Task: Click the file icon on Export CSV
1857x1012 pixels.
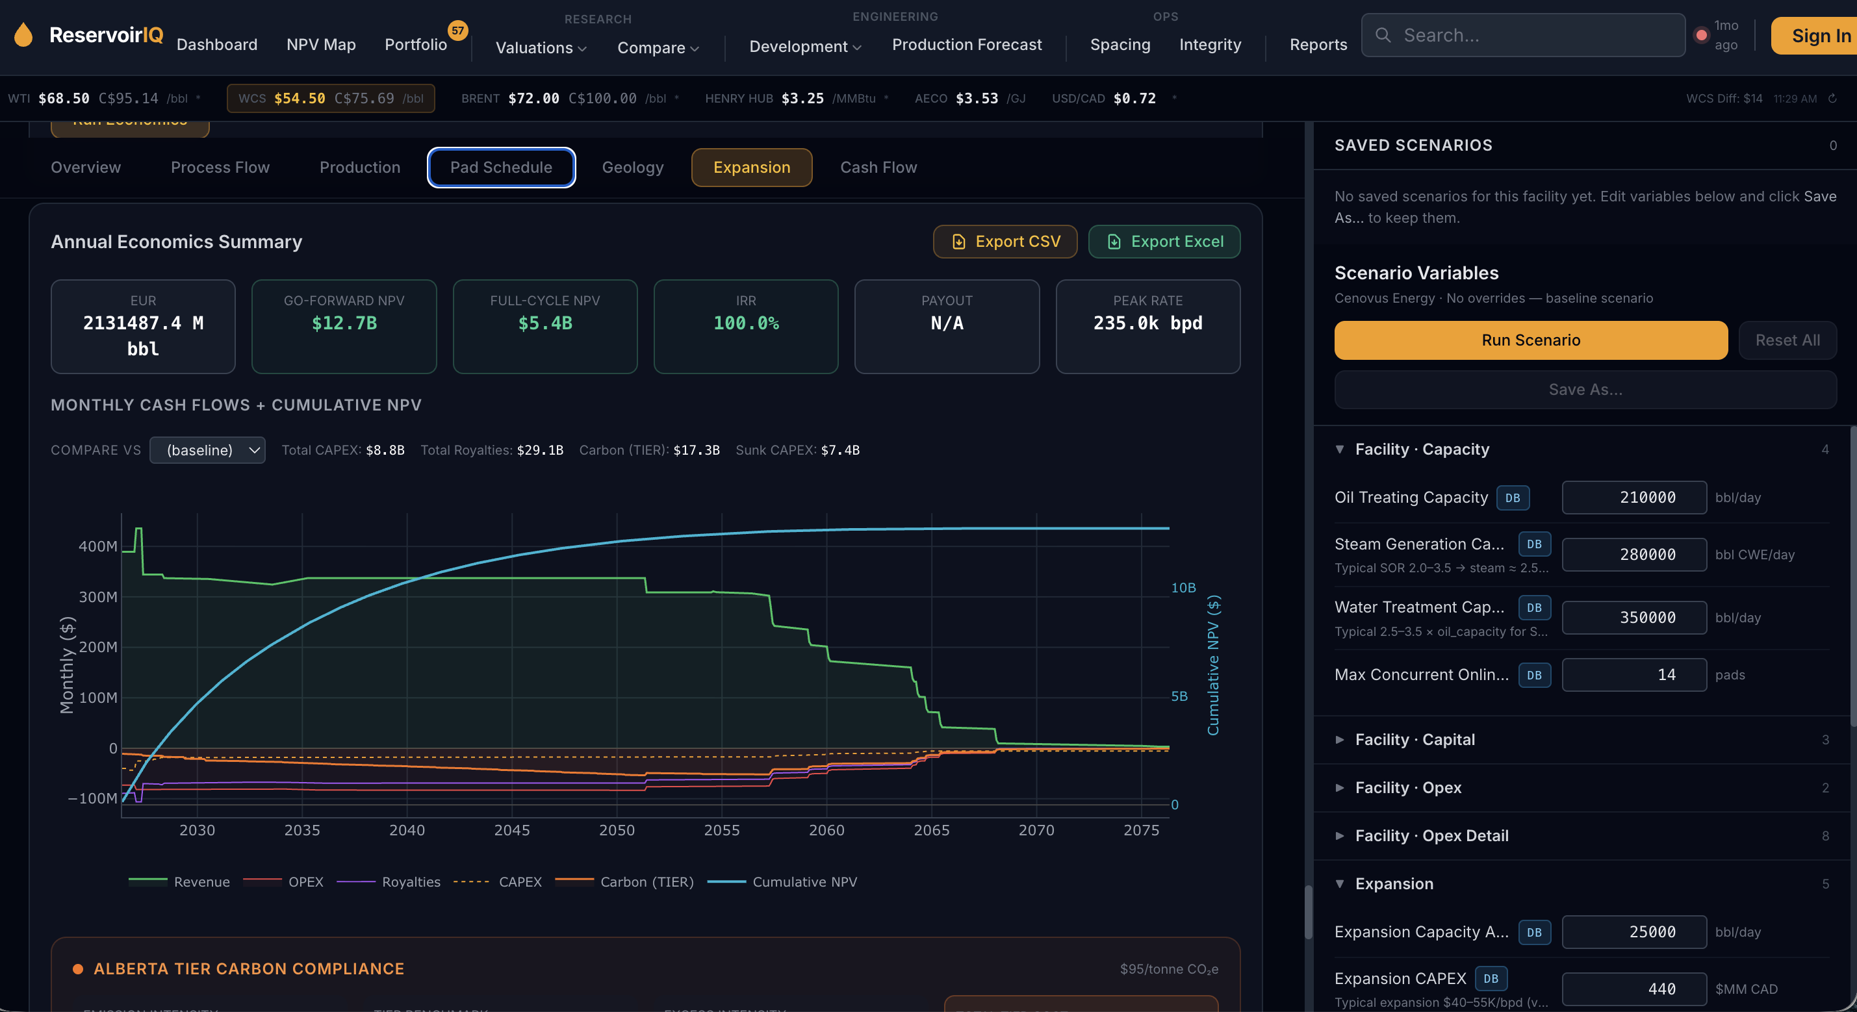Action: coord(959,242)
